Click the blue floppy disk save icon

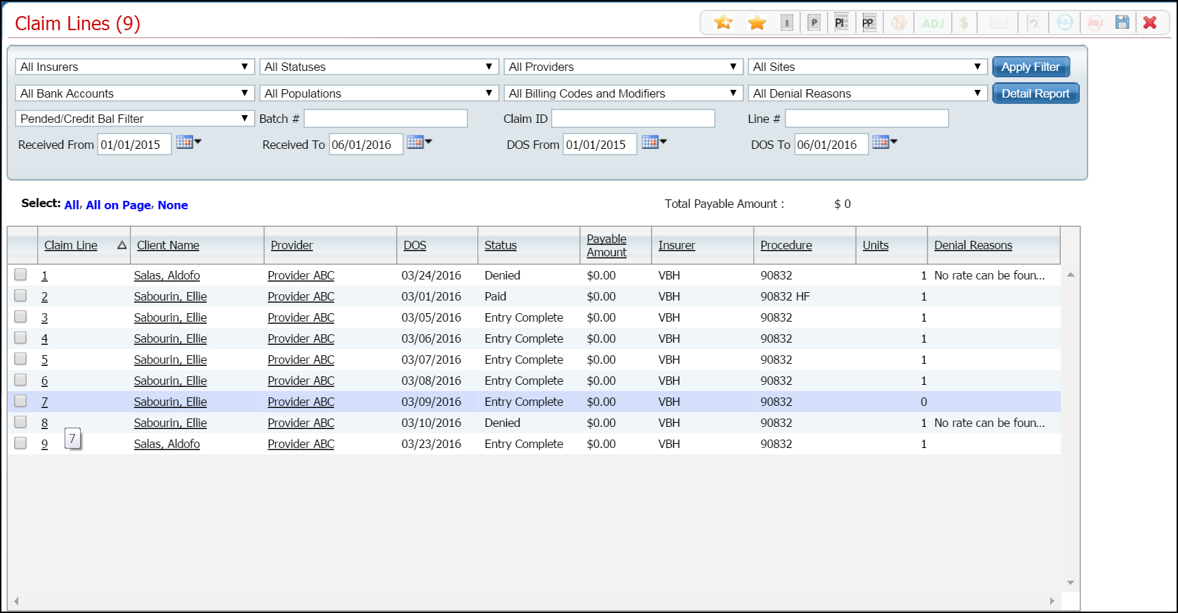[x=1122, y=23]
